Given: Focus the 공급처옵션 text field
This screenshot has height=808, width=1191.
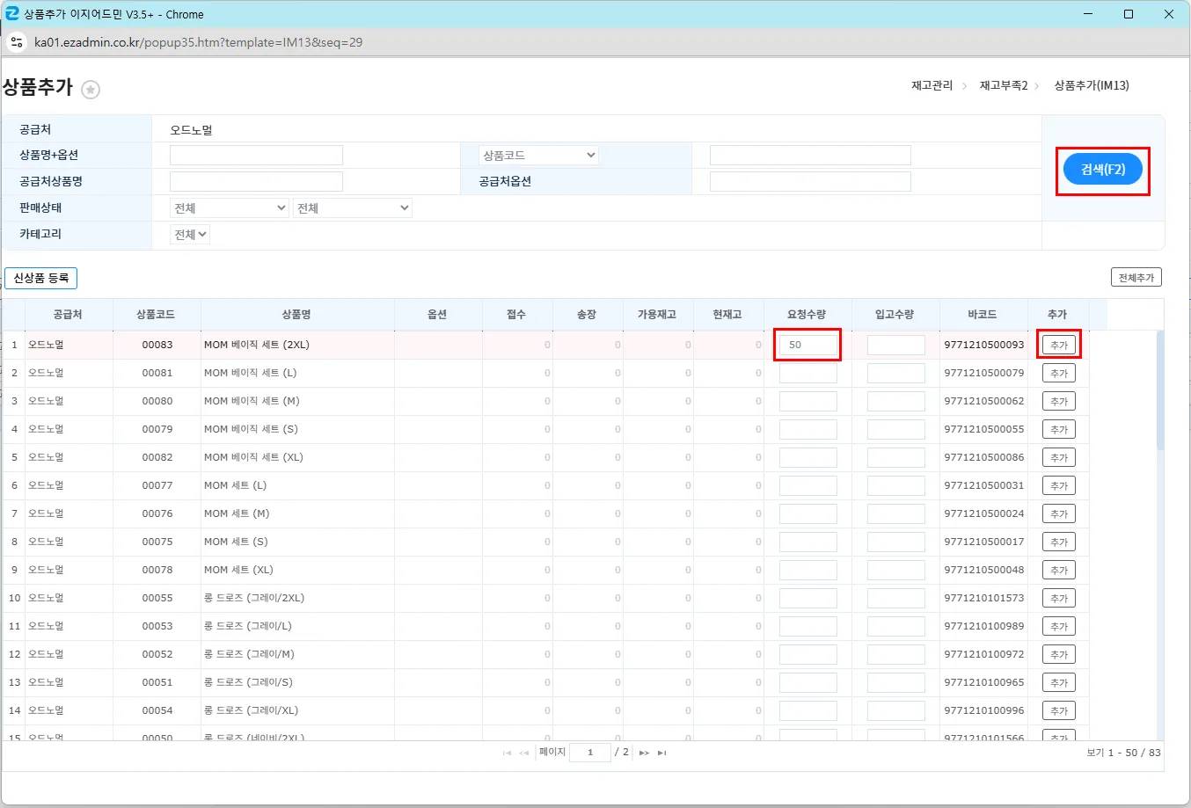Looking at the screenshot, I should 810,182.
